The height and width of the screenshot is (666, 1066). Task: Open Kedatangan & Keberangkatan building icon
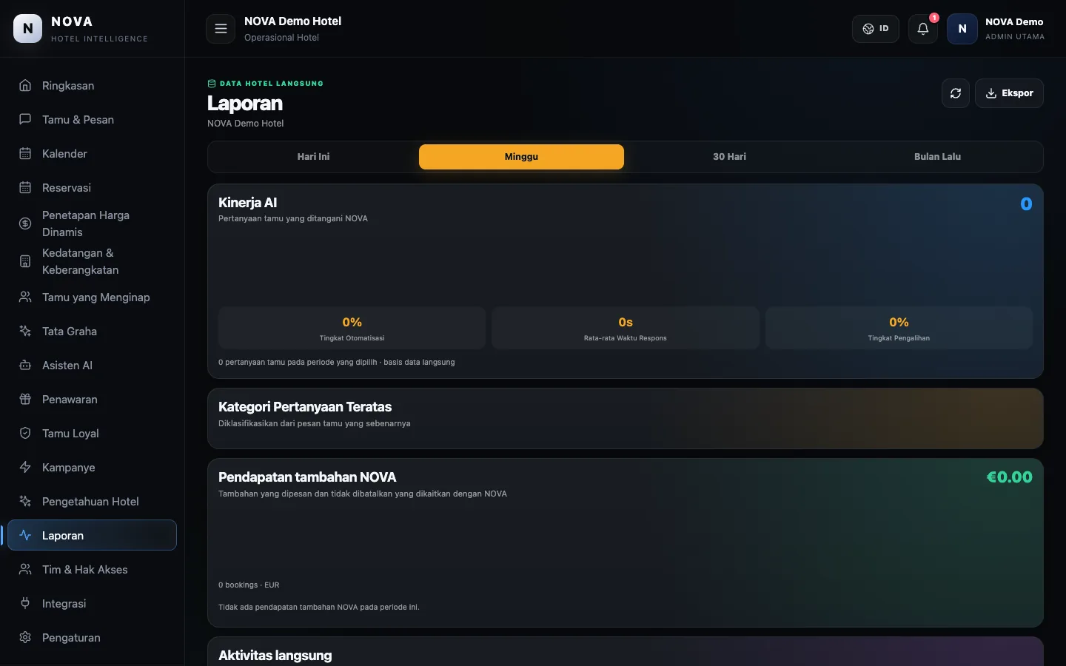pyautogui.click(x=25, y=261)
